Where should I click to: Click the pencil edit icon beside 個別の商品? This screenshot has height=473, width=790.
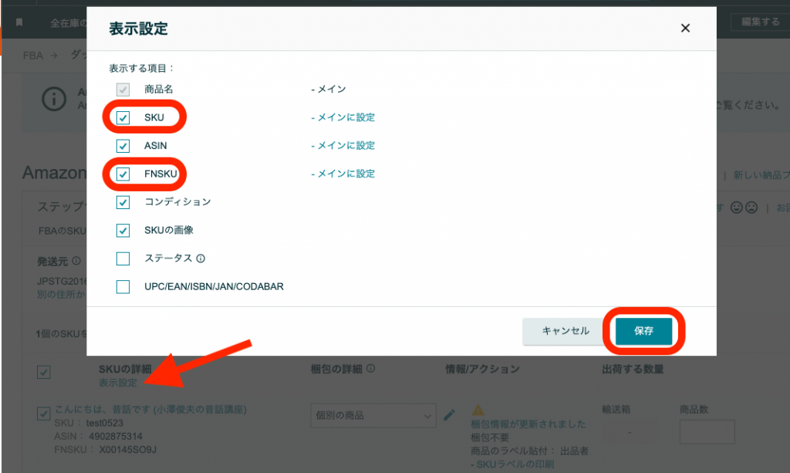pos(449,415)
